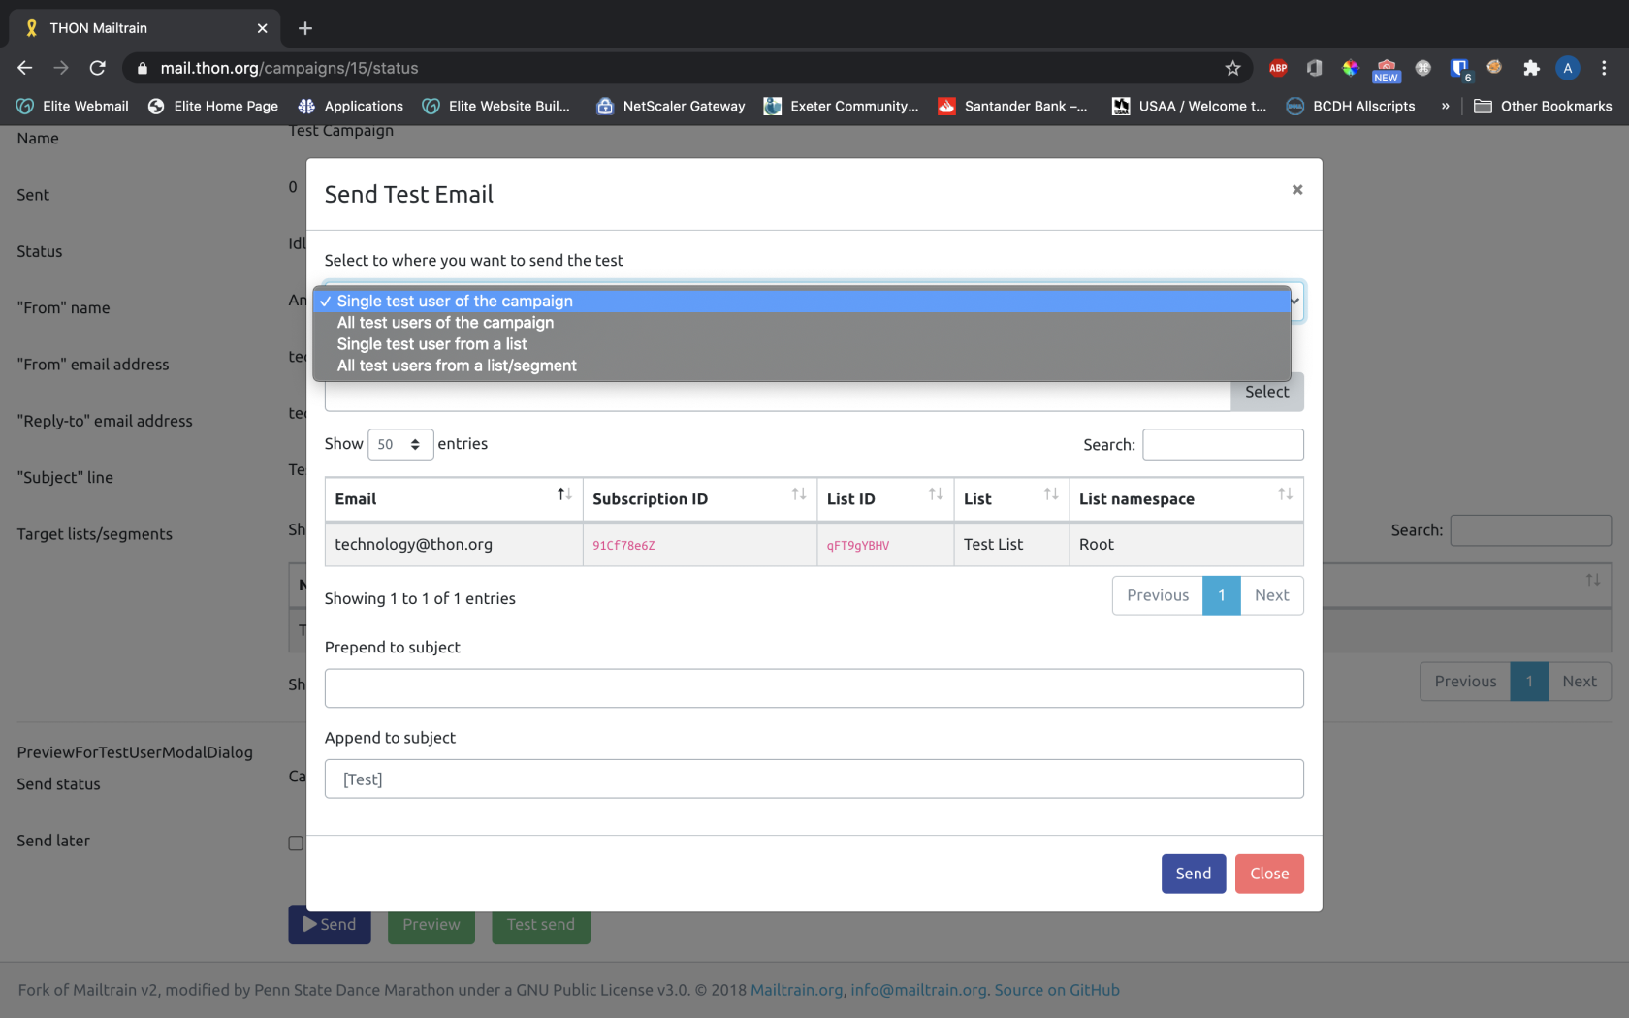Click list ID qFT9gYBHV
1629x1018 pixels.
pyautogui.click(x=857, y=545)
